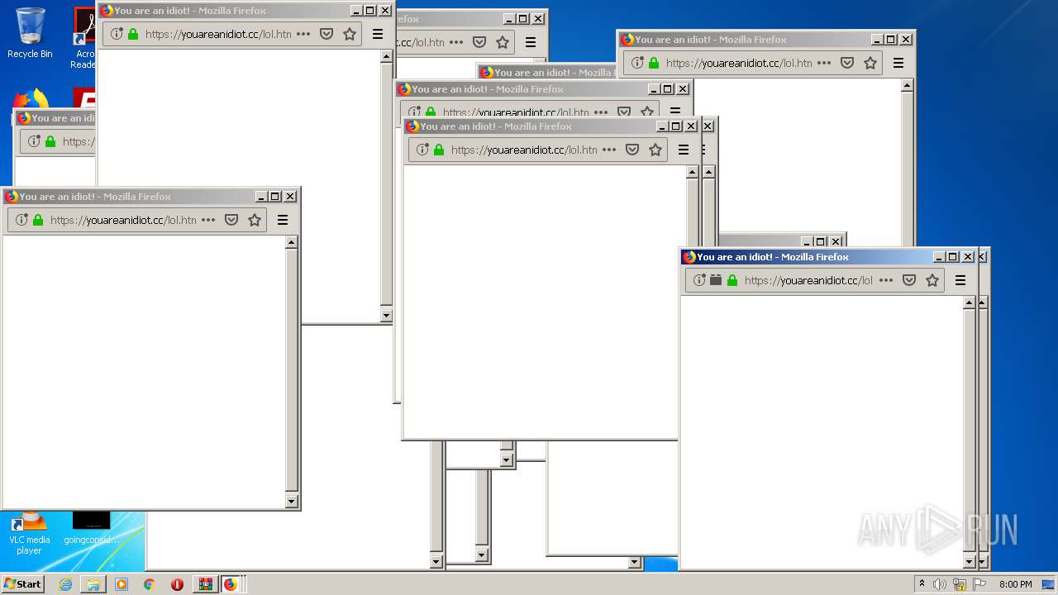Open page actions (•••) in the active window
This screenshot has height=595, width=1058.
(x=886, y=280)
